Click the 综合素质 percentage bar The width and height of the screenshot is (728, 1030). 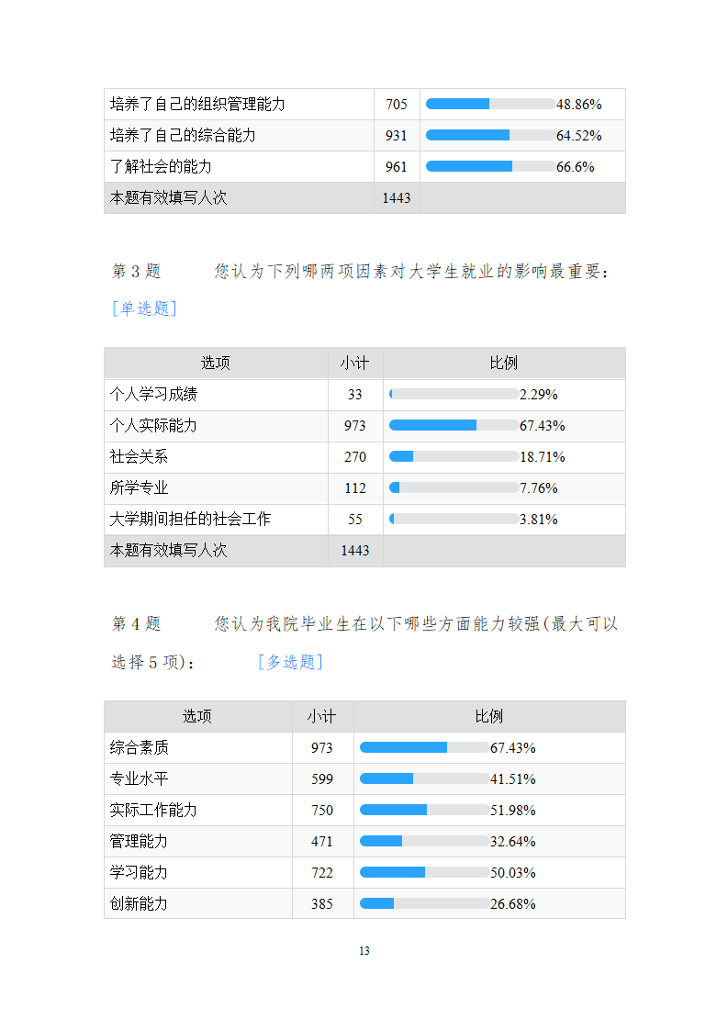(424, 747)
